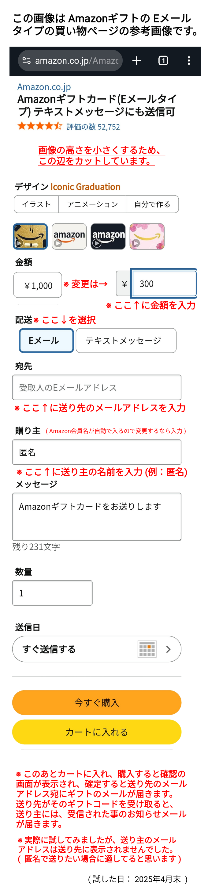Pick the pink floral smile card design

point(147,236)
